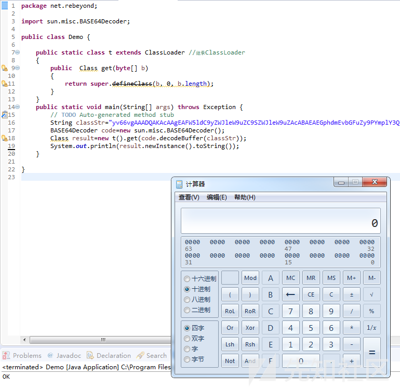Click the plus + button

tap(352, 360)
